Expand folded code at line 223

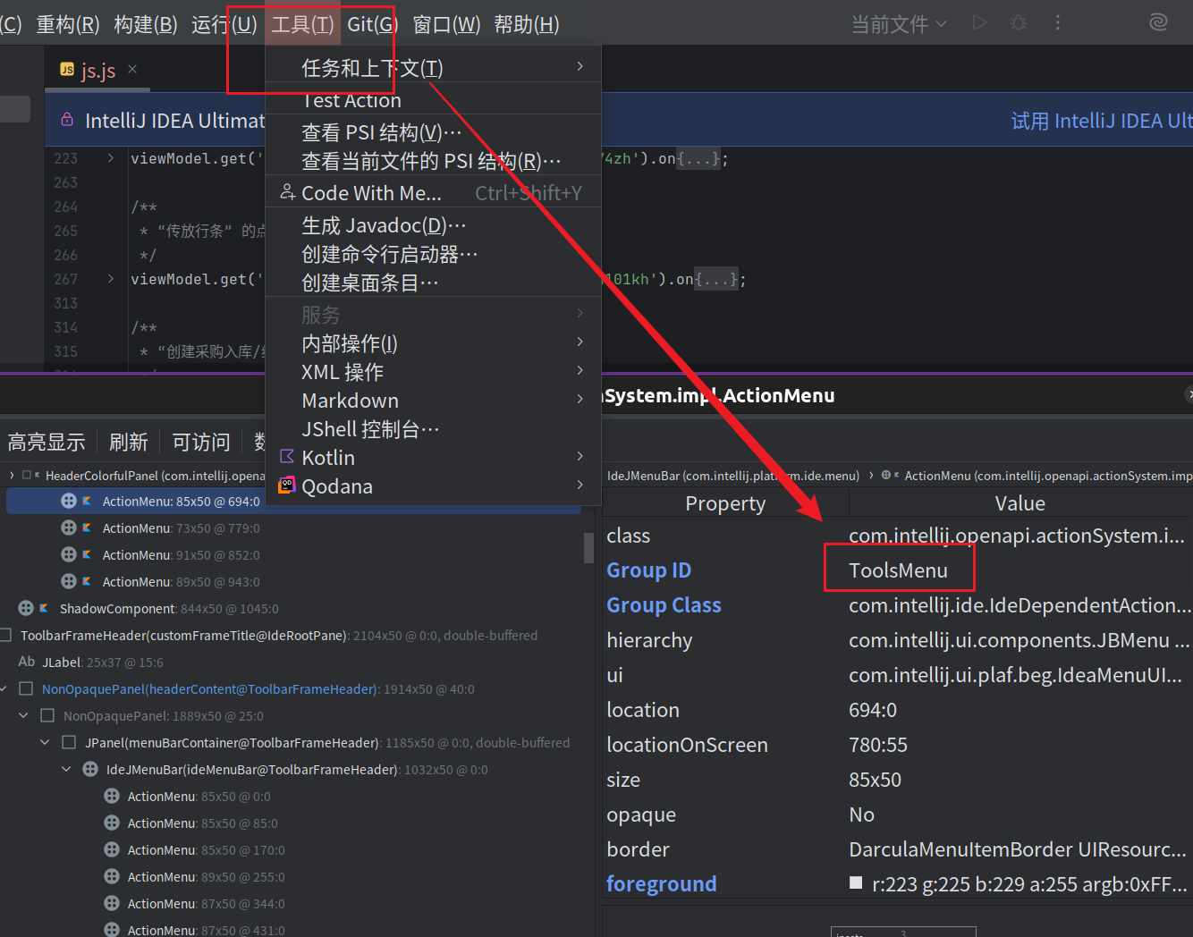[x=111, y=158]
